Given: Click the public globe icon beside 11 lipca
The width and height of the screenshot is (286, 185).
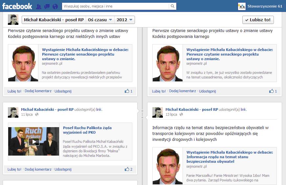Looking at the screenshot, I should pos(37,115).
